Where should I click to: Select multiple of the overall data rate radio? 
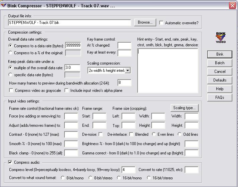(x=10, y=68)
